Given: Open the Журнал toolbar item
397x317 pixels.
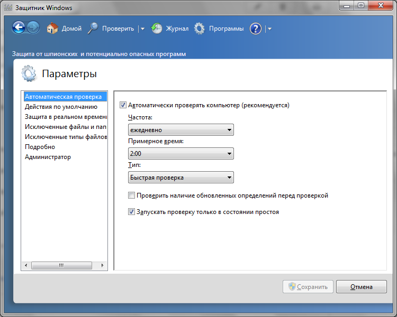Looking at the screenshot, I should [x=177, y=29].
